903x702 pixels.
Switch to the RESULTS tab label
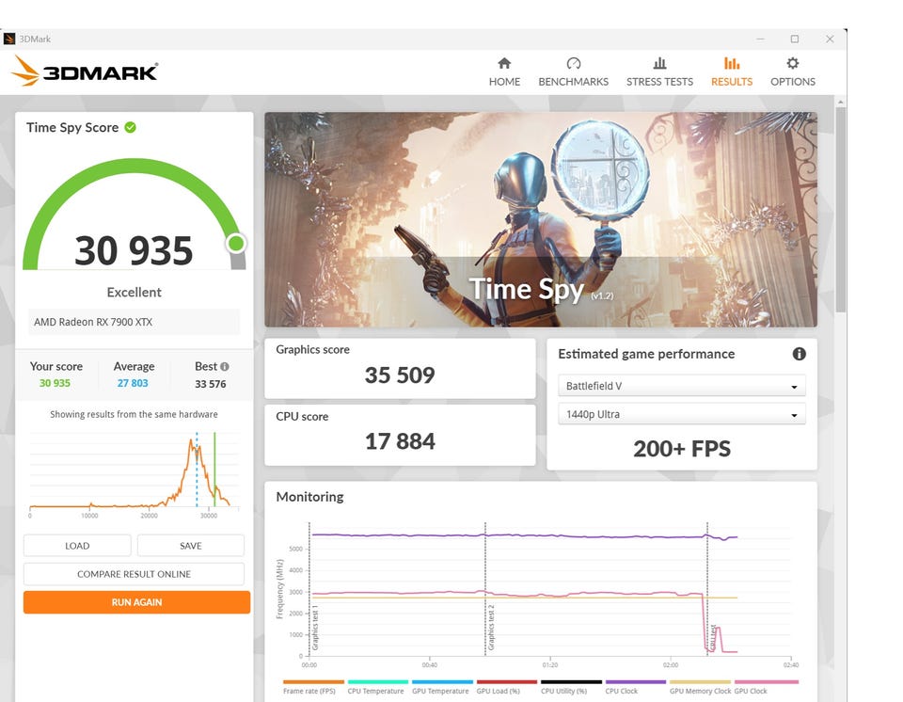(x=732, y=82)
